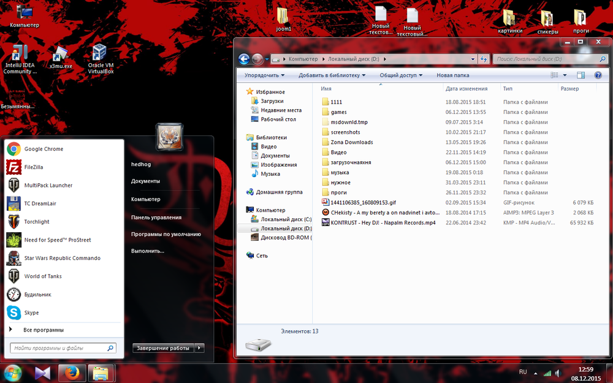
Task: Click the Новая папка button
Action: [x=452, y=75]
